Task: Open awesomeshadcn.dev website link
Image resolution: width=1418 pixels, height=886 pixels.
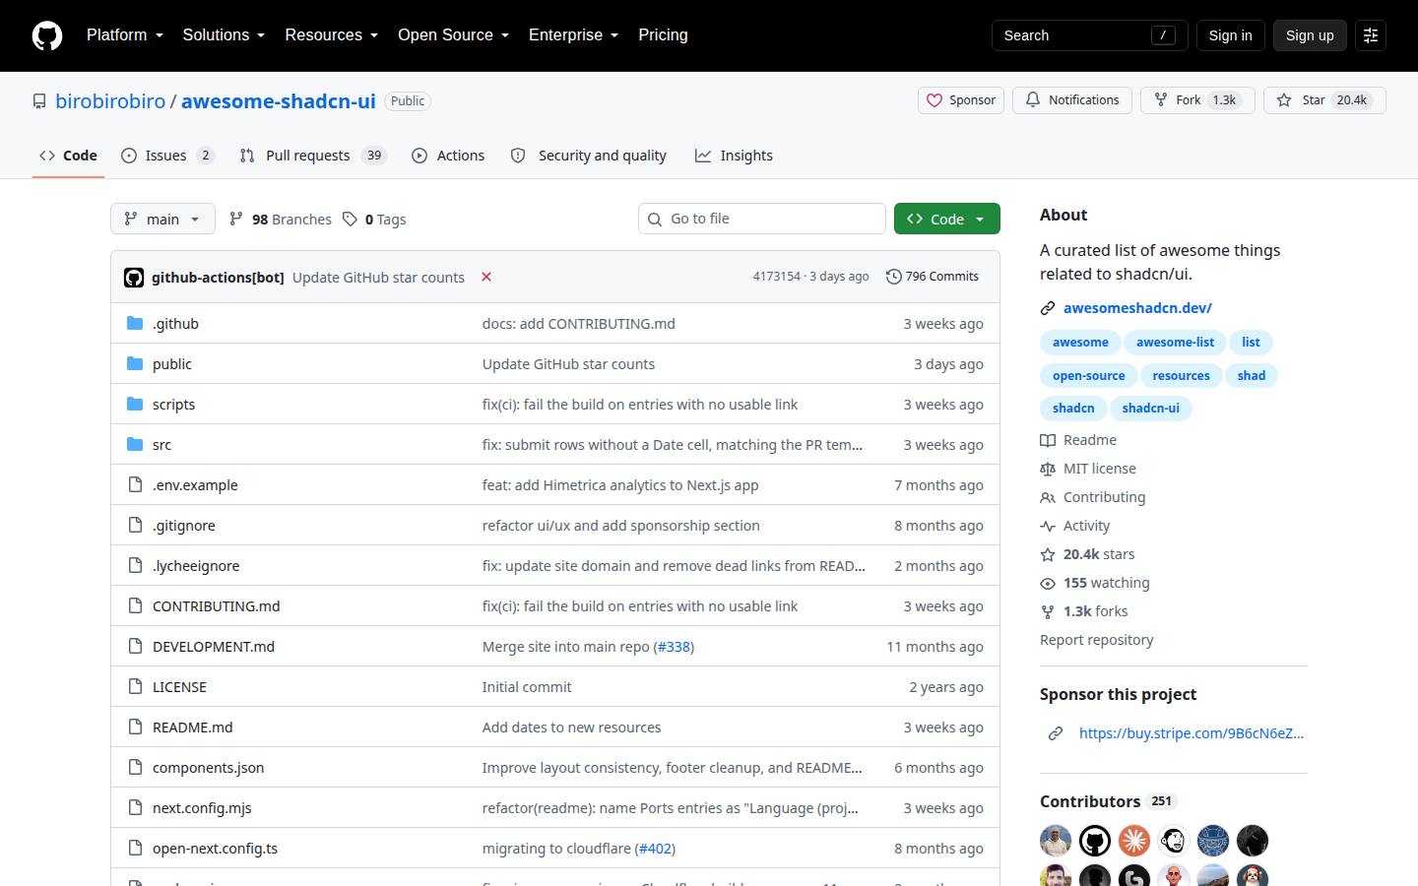Action: pyautogui.click(x=1137, y=308)
